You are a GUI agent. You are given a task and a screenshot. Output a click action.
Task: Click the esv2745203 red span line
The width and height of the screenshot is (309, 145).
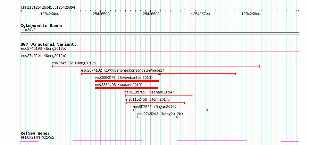pos(158,117)
